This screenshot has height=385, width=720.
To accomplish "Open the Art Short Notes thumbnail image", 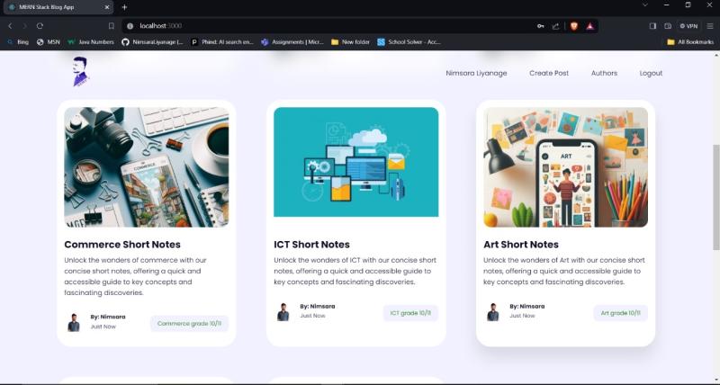I will [565, 167].
